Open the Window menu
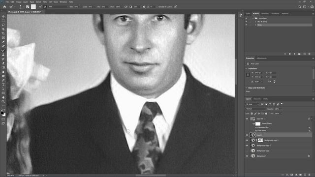The width and height of the screenshot is (315, 177). click(63, 2)
